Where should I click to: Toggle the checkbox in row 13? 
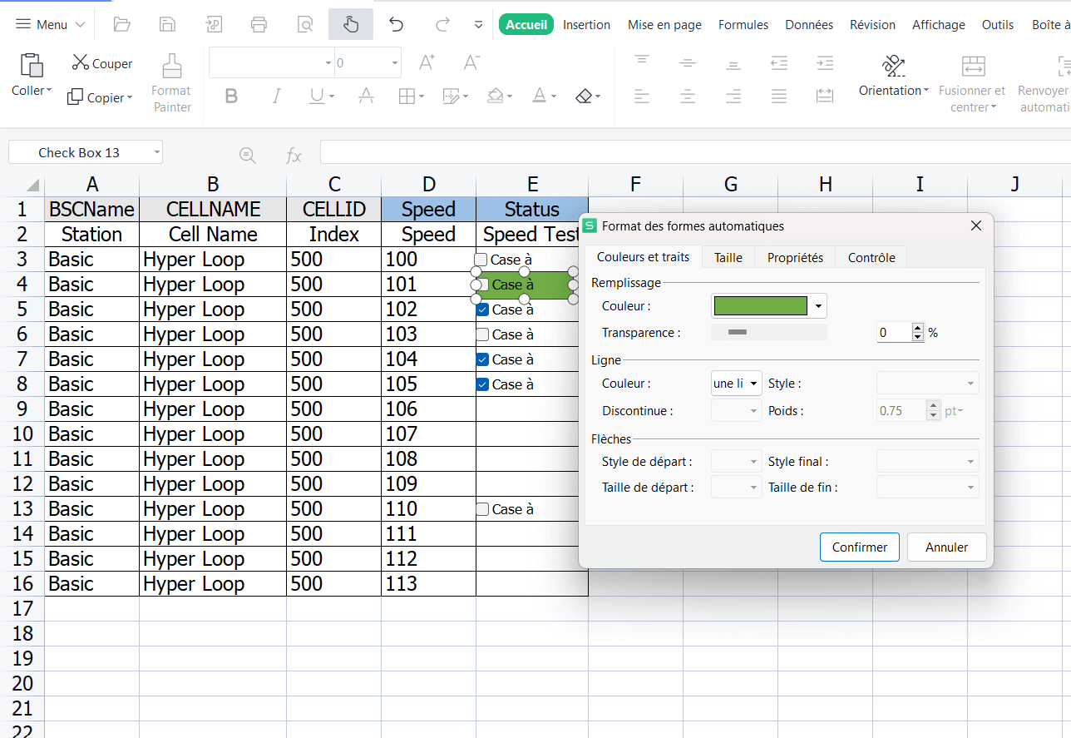point(482,509)
